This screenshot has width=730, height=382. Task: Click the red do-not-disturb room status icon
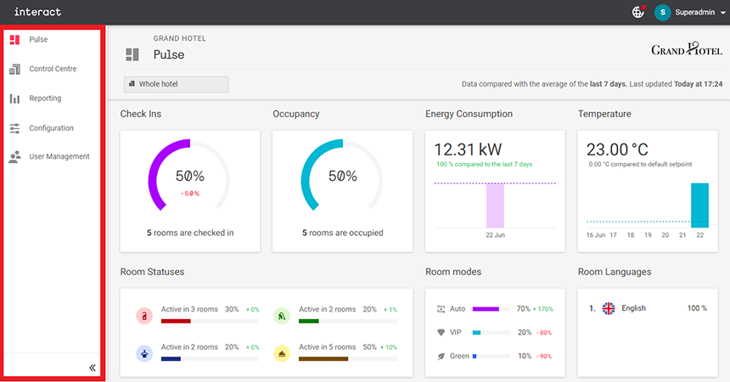pos(144,316)
